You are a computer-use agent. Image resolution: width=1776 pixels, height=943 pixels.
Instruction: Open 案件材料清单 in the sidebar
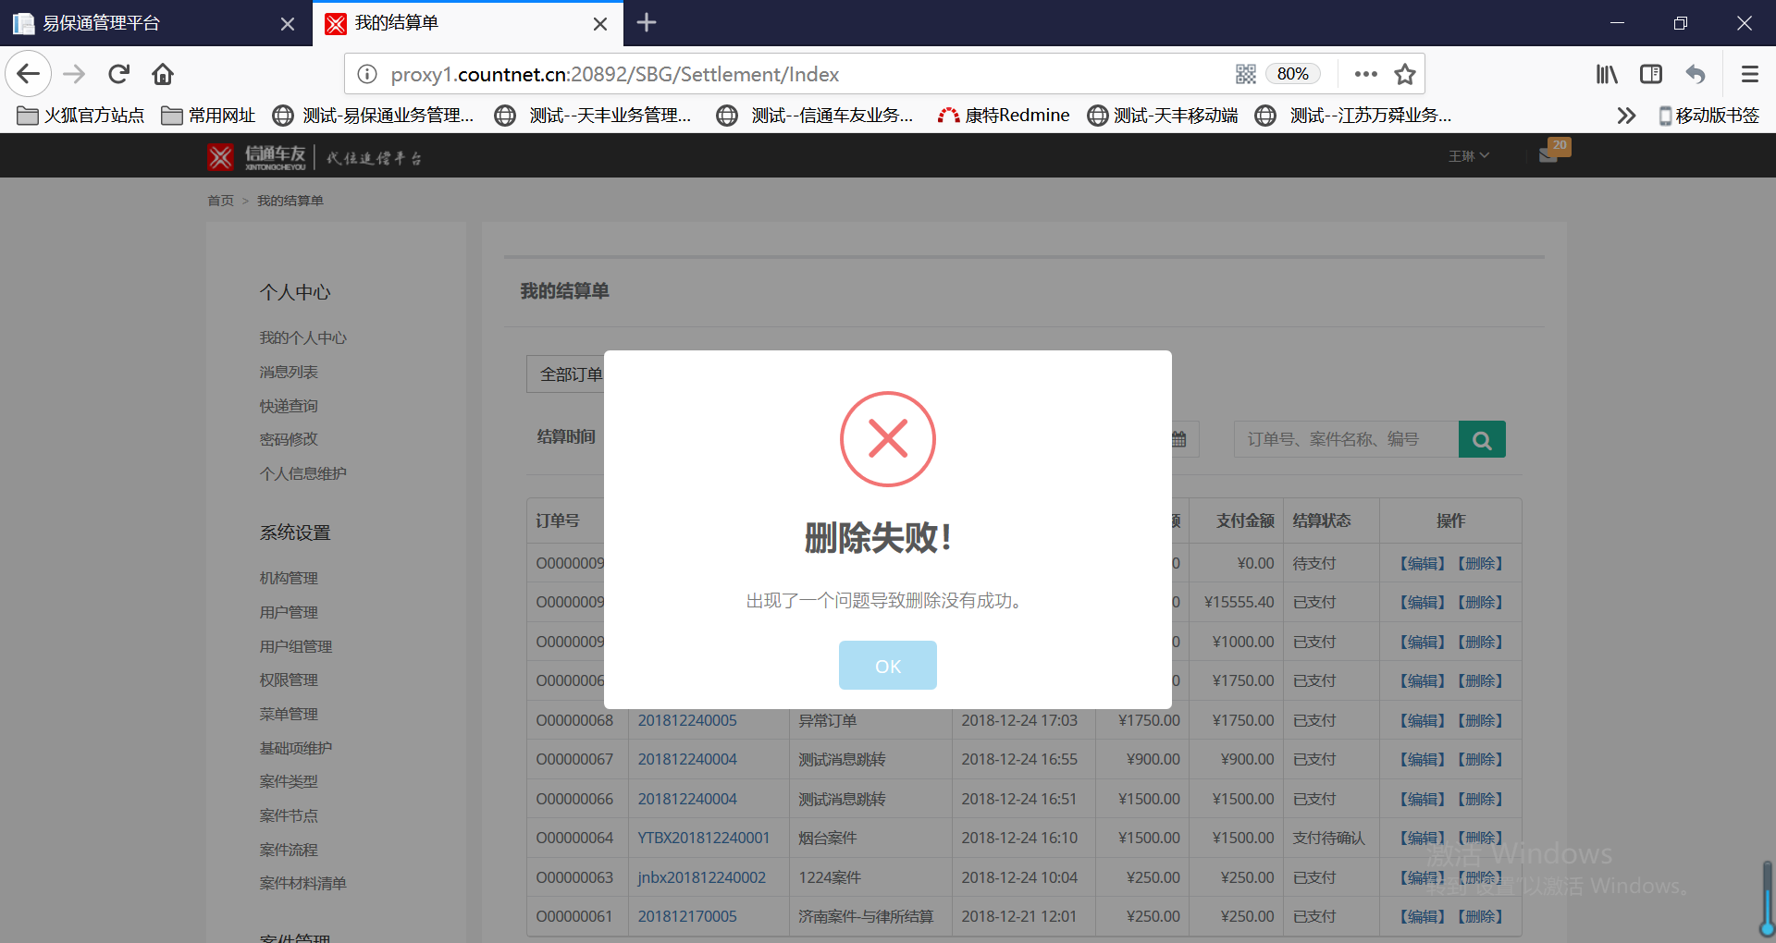302,883
